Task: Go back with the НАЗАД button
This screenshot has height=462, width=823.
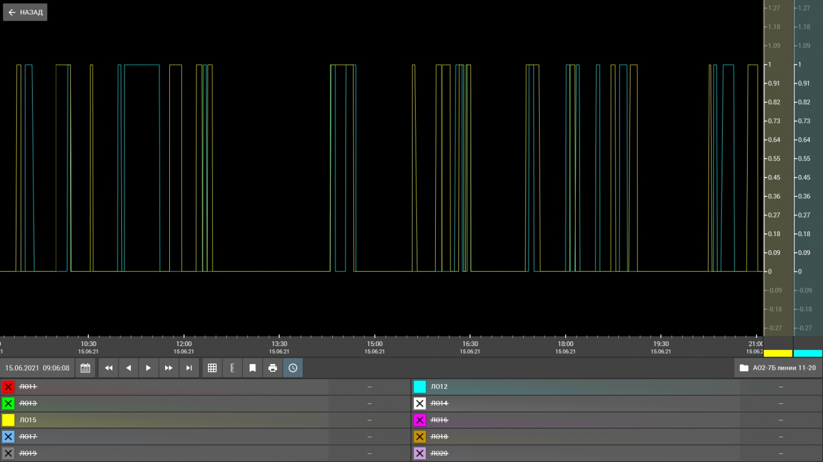Action: click(x=25, y=12)
